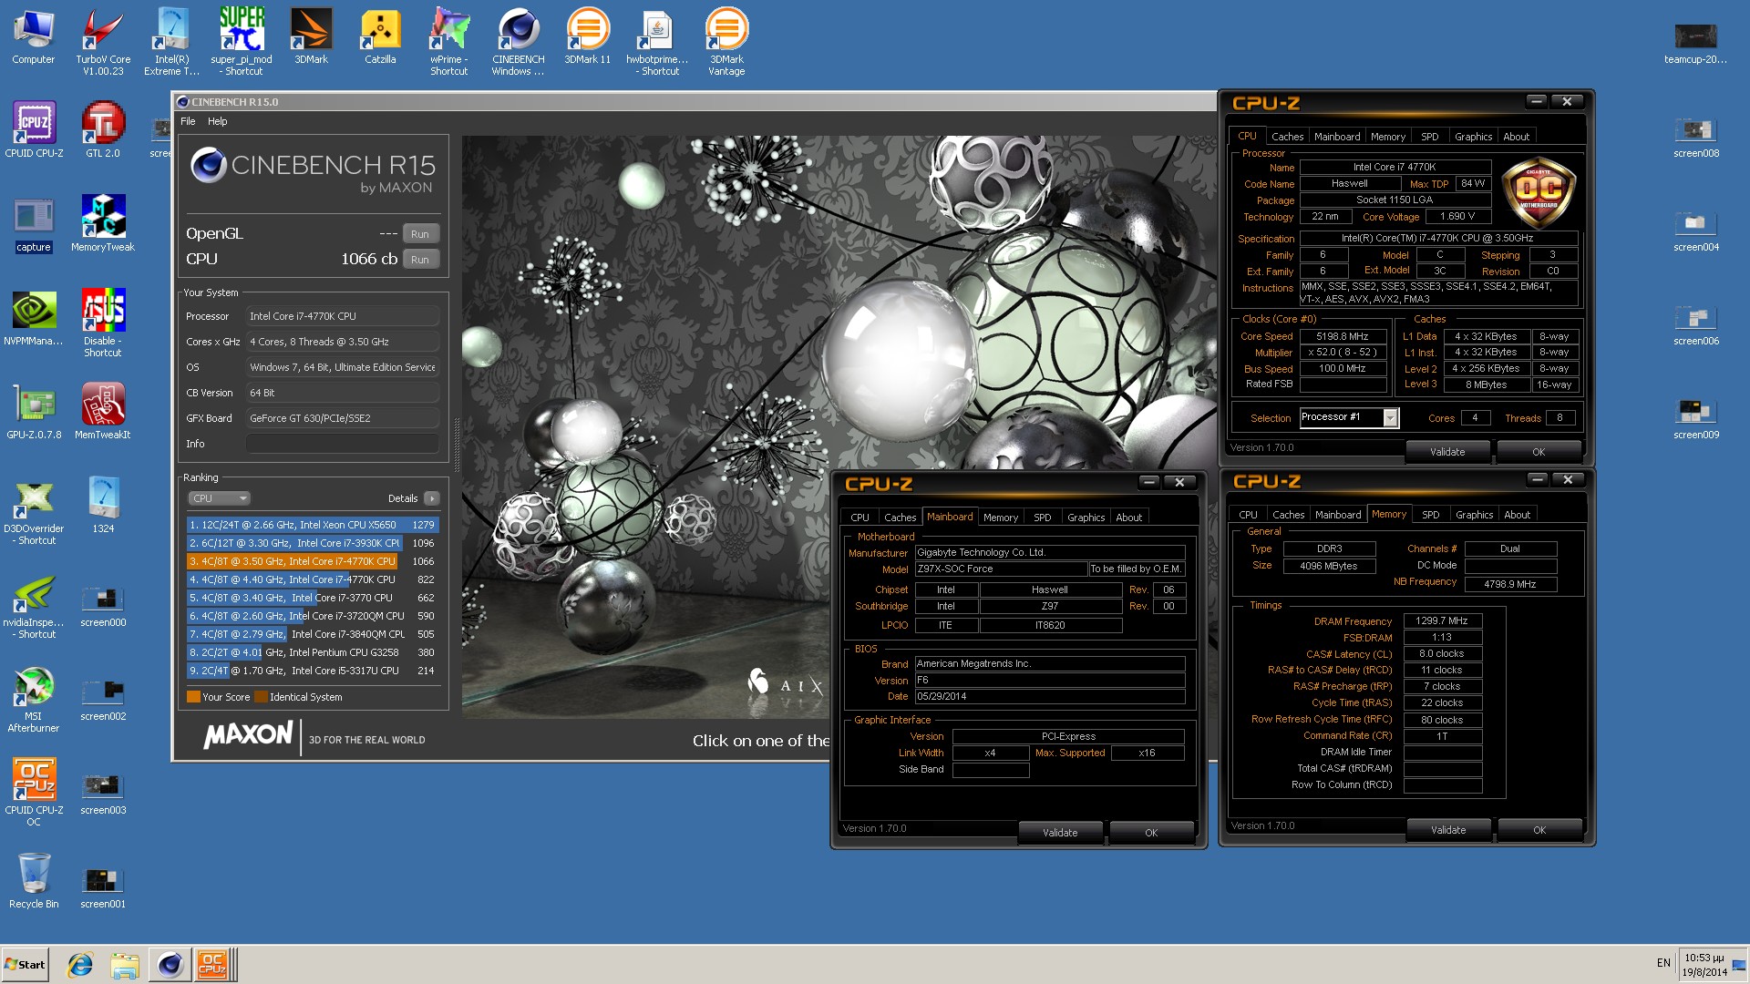1750x984 pixels.
Task: Select ranking entry Core i7-3930K
Action: 312,543
